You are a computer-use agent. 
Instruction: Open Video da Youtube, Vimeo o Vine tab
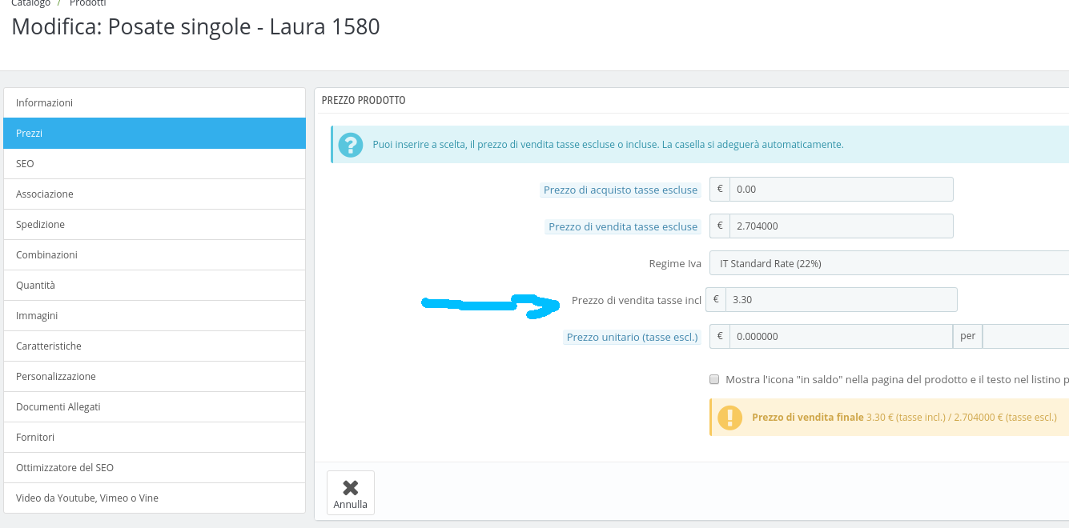(x=155, y=498)
